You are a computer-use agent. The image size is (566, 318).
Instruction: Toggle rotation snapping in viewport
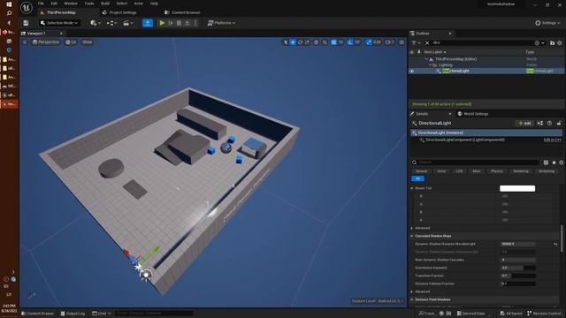[x=350, y=42]
